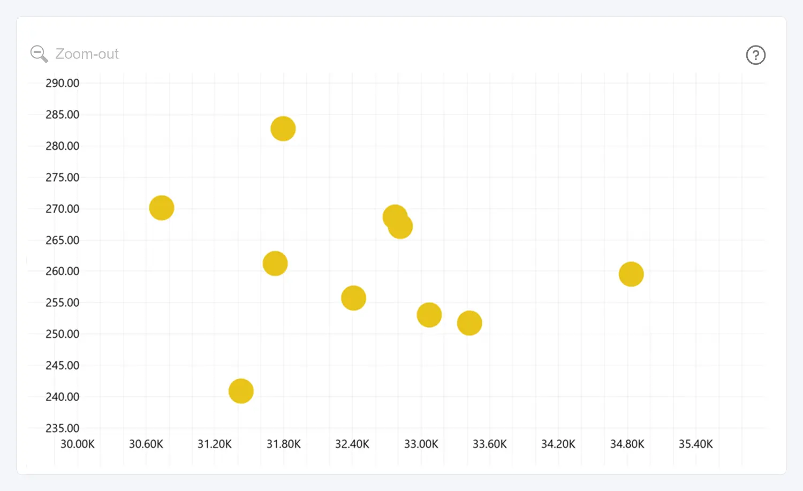The height and width of the screenshot is (491, 803).
Task: Click the 33.00K x-axis label
Action: (421, 444)
